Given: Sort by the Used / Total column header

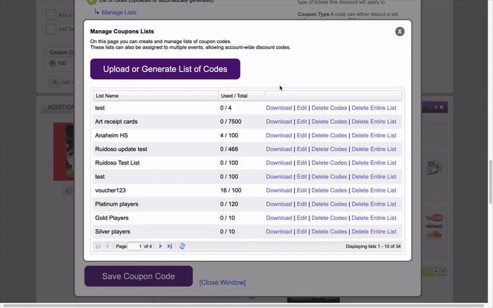Looking at the screenshot, I should tap(241, 95).
